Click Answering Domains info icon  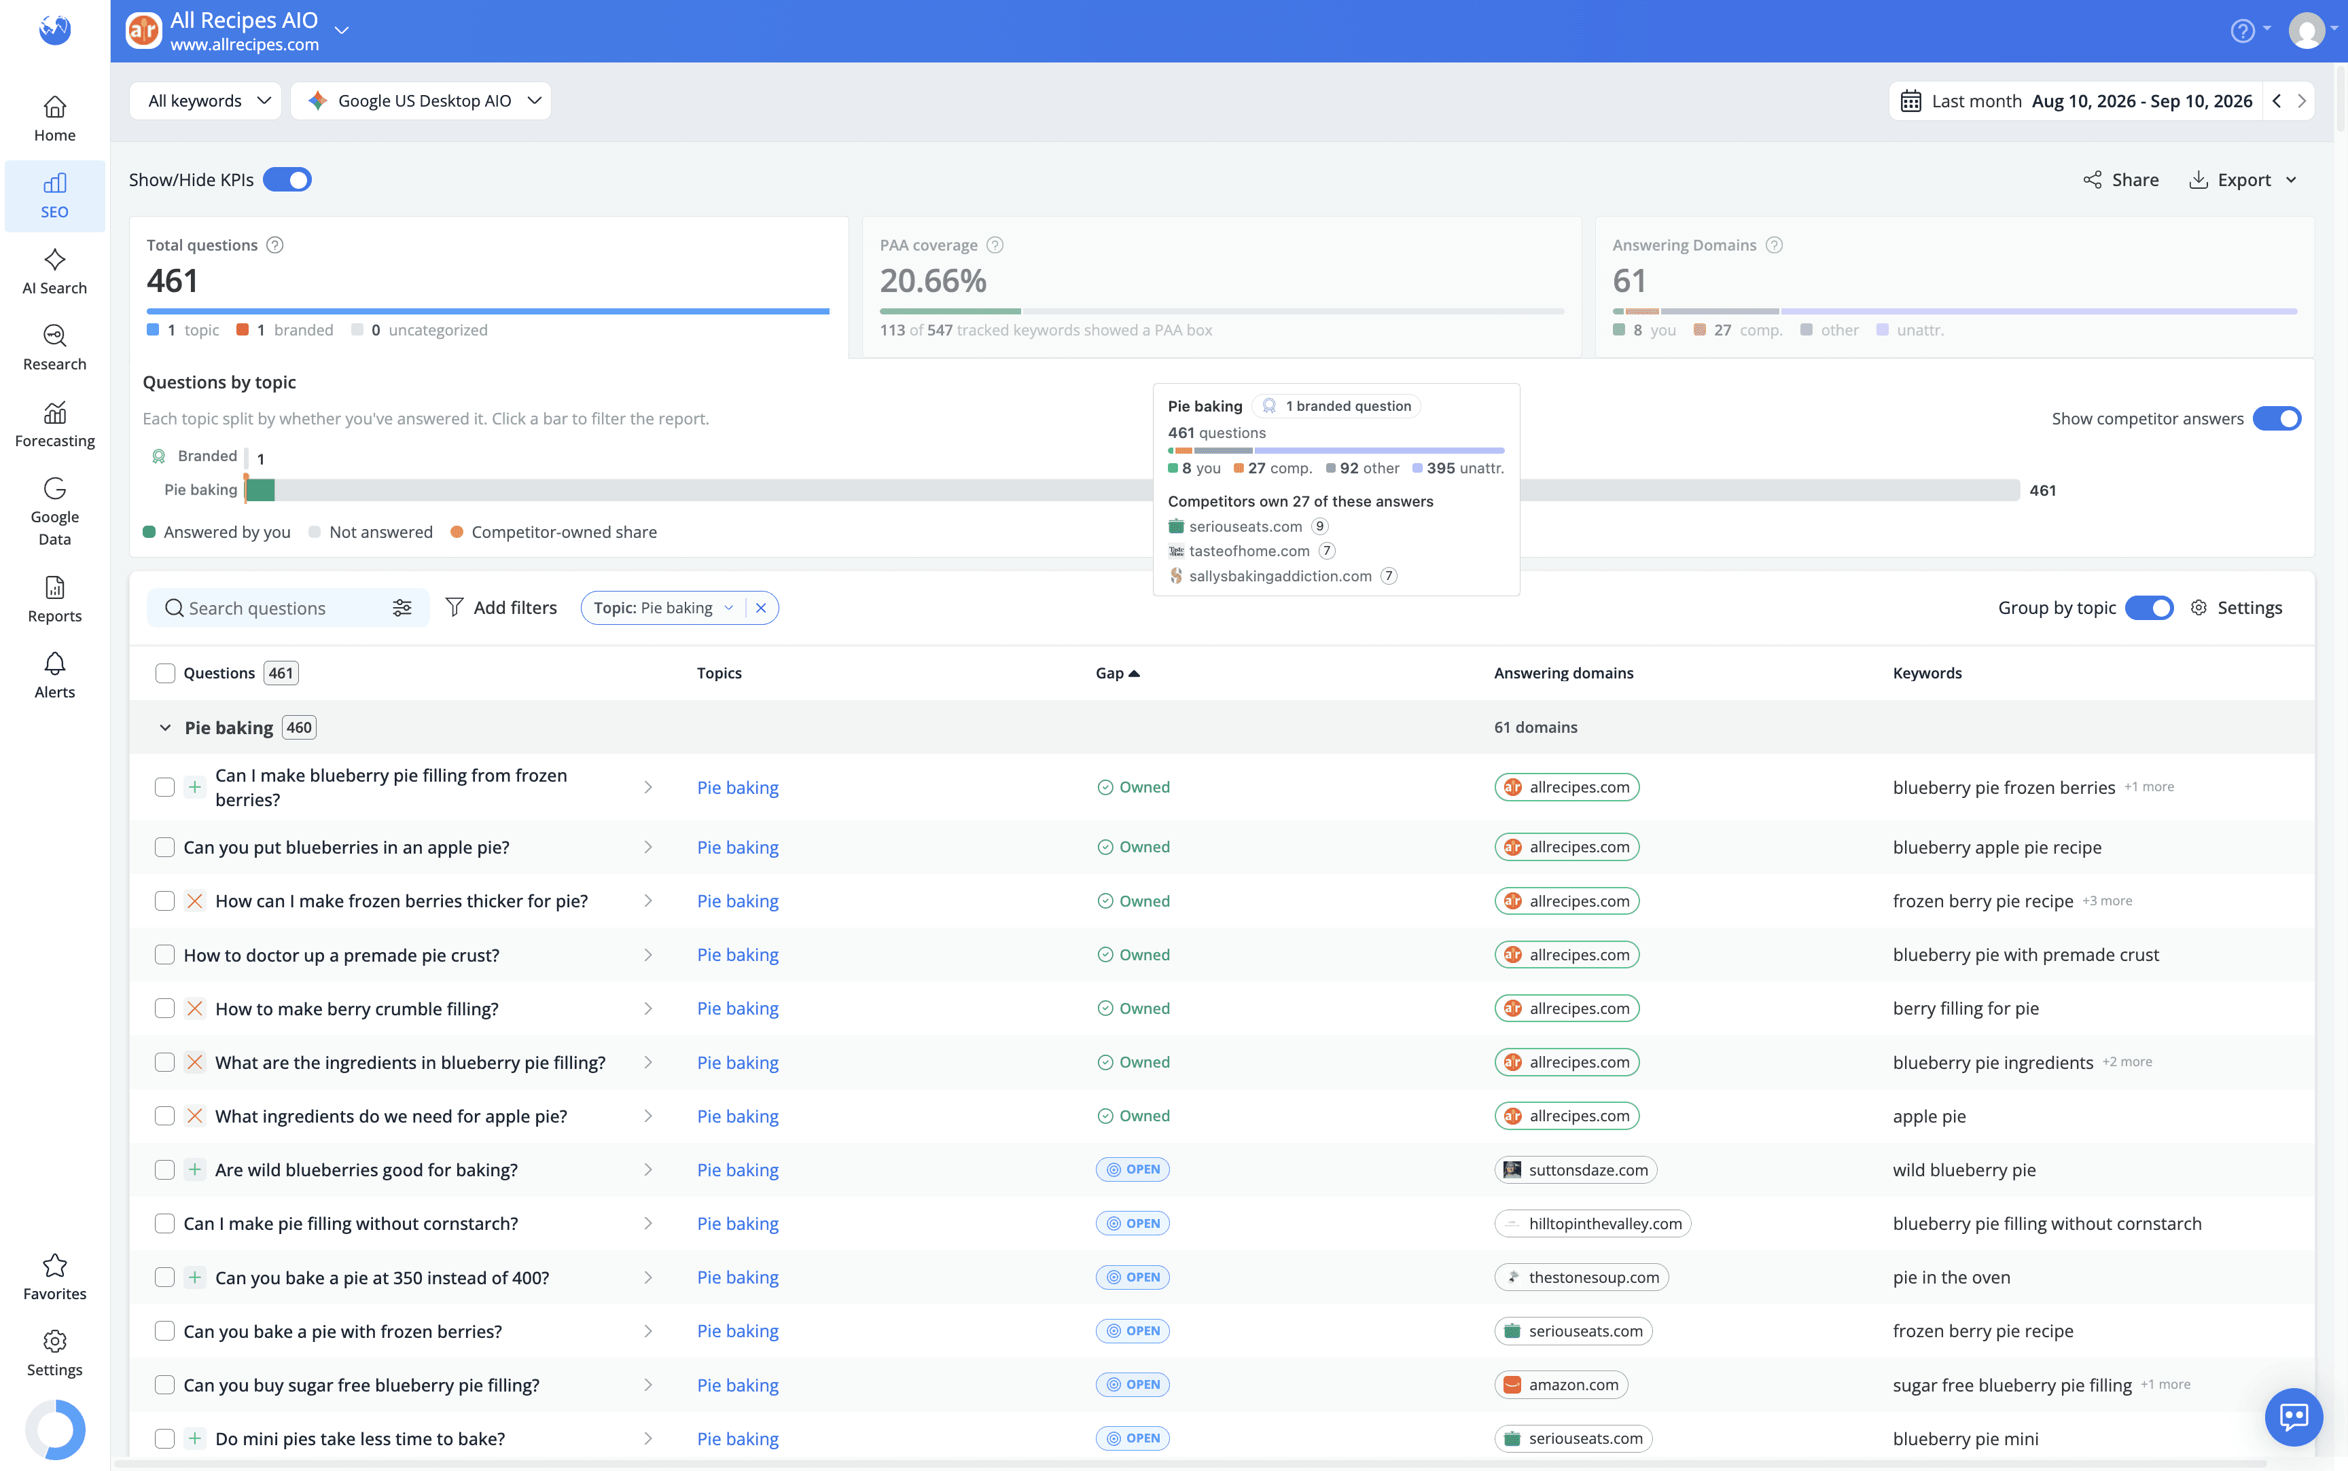(1774, 245)
